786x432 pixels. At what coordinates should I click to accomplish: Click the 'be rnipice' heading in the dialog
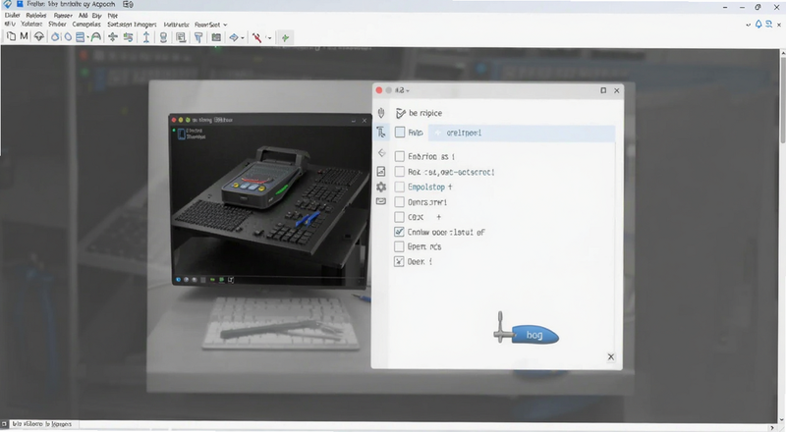425,113
